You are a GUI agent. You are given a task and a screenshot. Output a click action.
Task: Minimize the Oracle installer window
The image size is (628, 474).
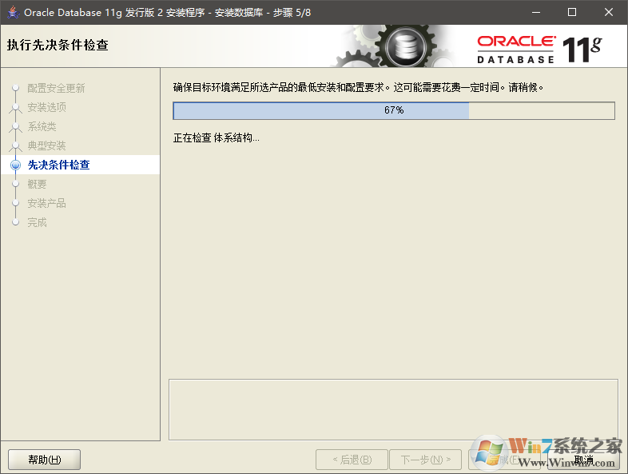[x=536, y=13]
